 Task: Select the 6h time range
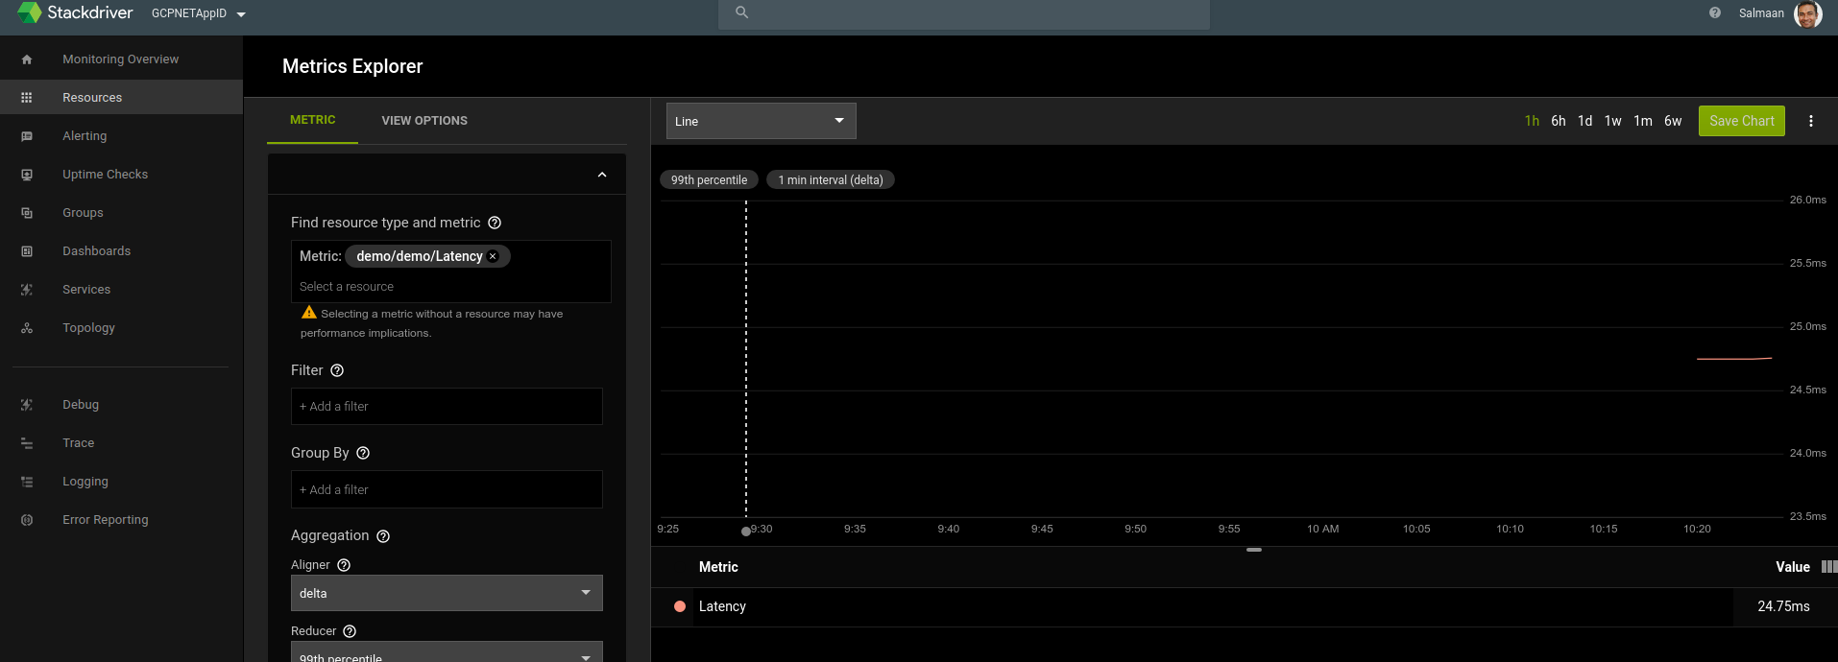click(1559, 121)
